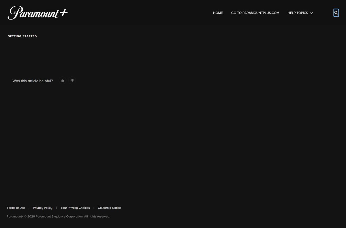Click the Paramount Skydance Corporation copyright text
346x228 pixels.
point(58,216)
